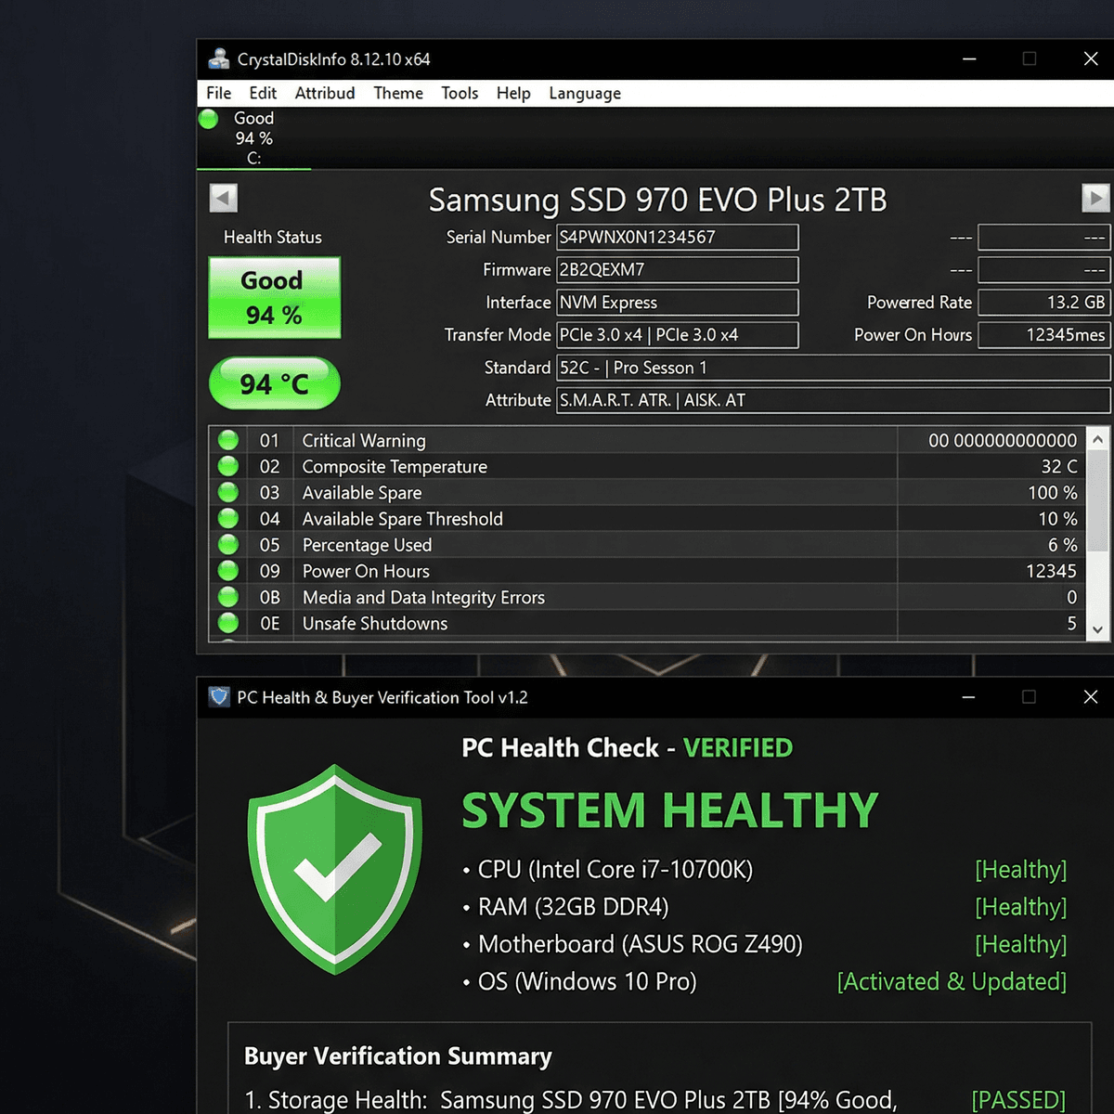Click the 94 °C temperature button
Image resolution: width=1114 pixels, height=1114 pixels.
pos(275,383)
